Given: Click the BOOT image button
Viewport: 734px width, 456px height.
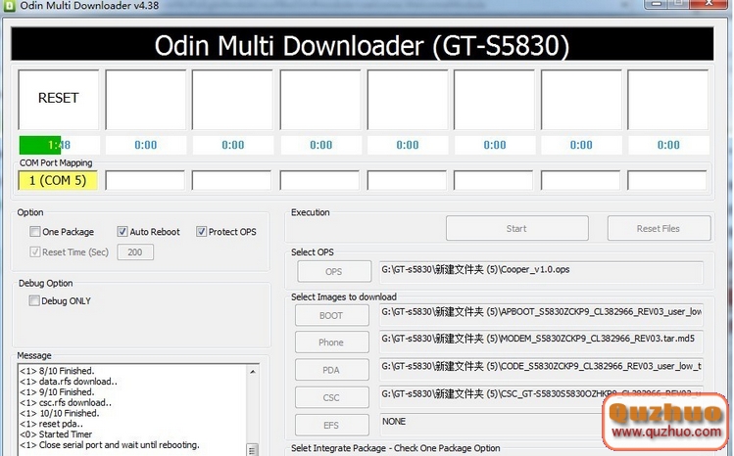Looking at the screenshot, I should click(x=331, y=315).
